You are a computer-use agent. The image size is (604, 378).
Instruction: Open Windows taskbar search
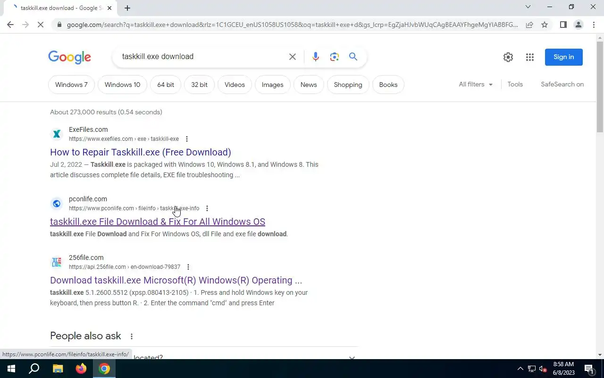pos(34,369)
